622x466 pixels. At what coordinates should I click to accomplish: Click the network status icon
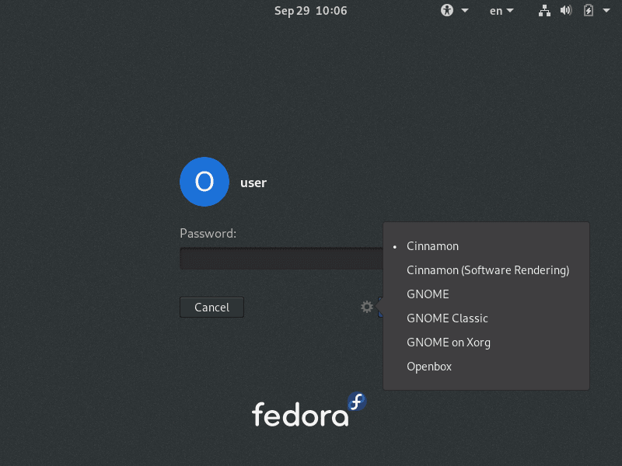click(x=544, y=10)
